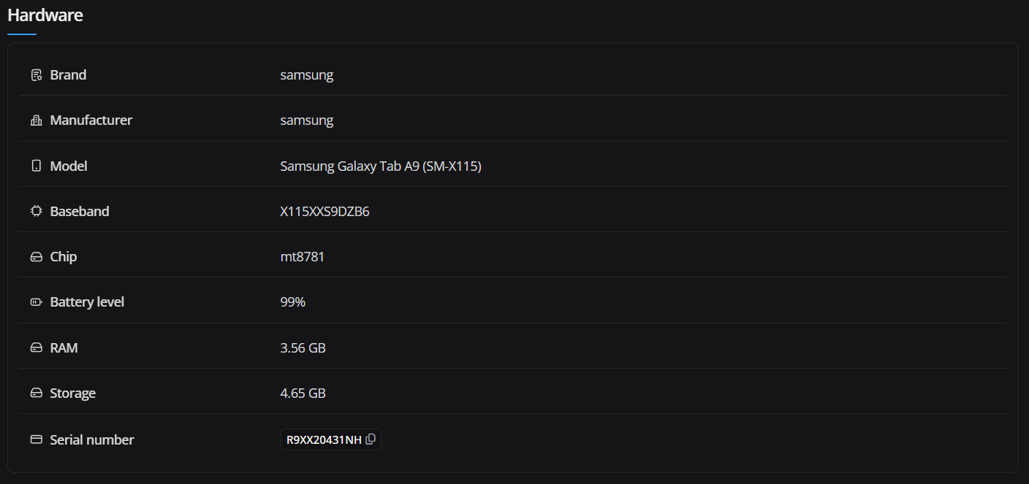The image size is (1029, 484).
Task: Click the Baseband chip icon
Action: pos(37,212)
